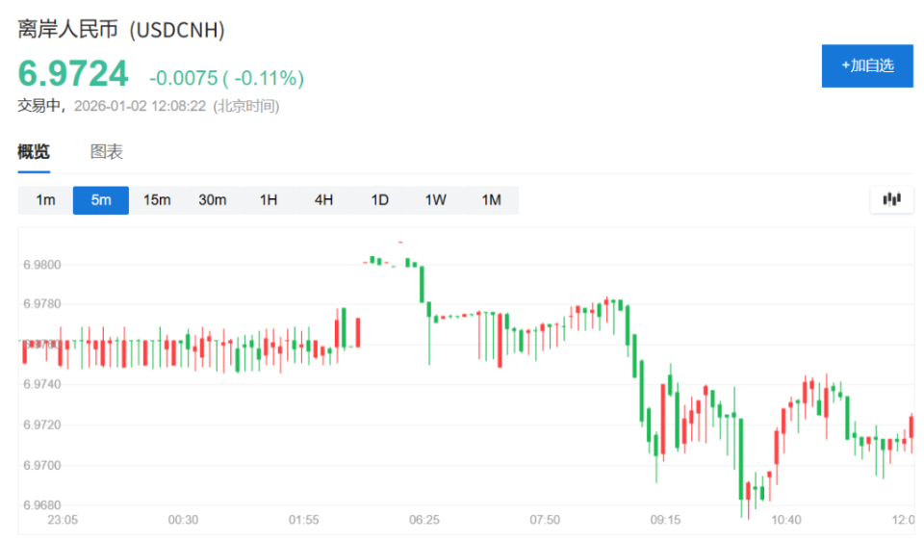Switch chart to 15m interval

[x=157, y=200]
